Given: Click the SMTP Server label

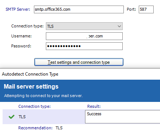Looking at the screenshot, I should 18,9.
